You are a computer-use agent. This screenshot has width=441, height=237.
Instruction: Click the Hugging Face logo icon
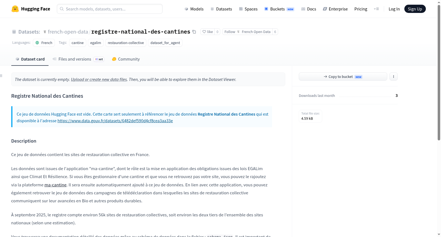(15, 9)
